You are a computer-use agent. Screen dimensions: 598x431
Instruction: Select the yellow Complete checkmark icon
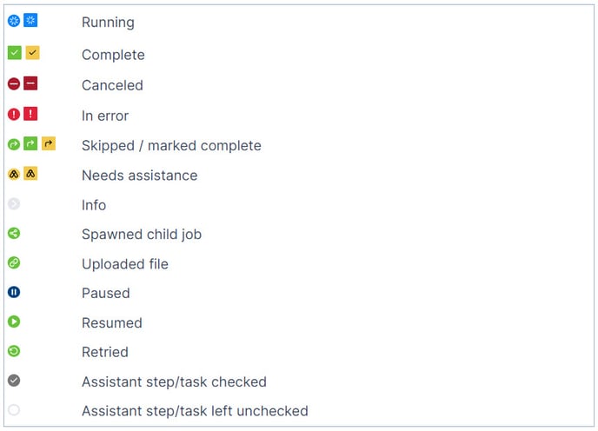(x=32, y=53)
